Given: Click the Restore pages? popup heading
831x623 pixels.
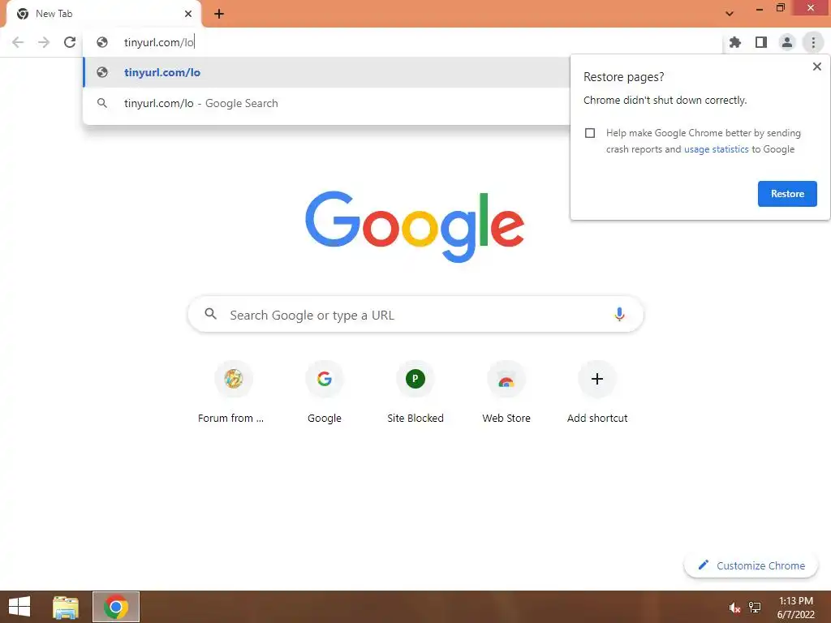Looking at the screenshot, I should (624, 77).
